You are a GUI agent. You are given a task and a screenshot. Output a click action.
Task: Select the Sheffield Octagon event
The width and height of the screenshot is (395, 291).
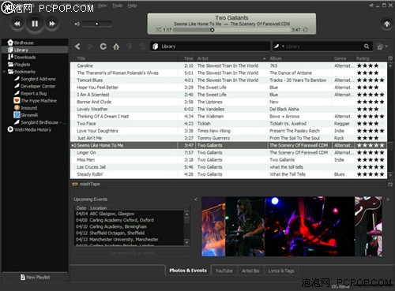click(129, 233)
